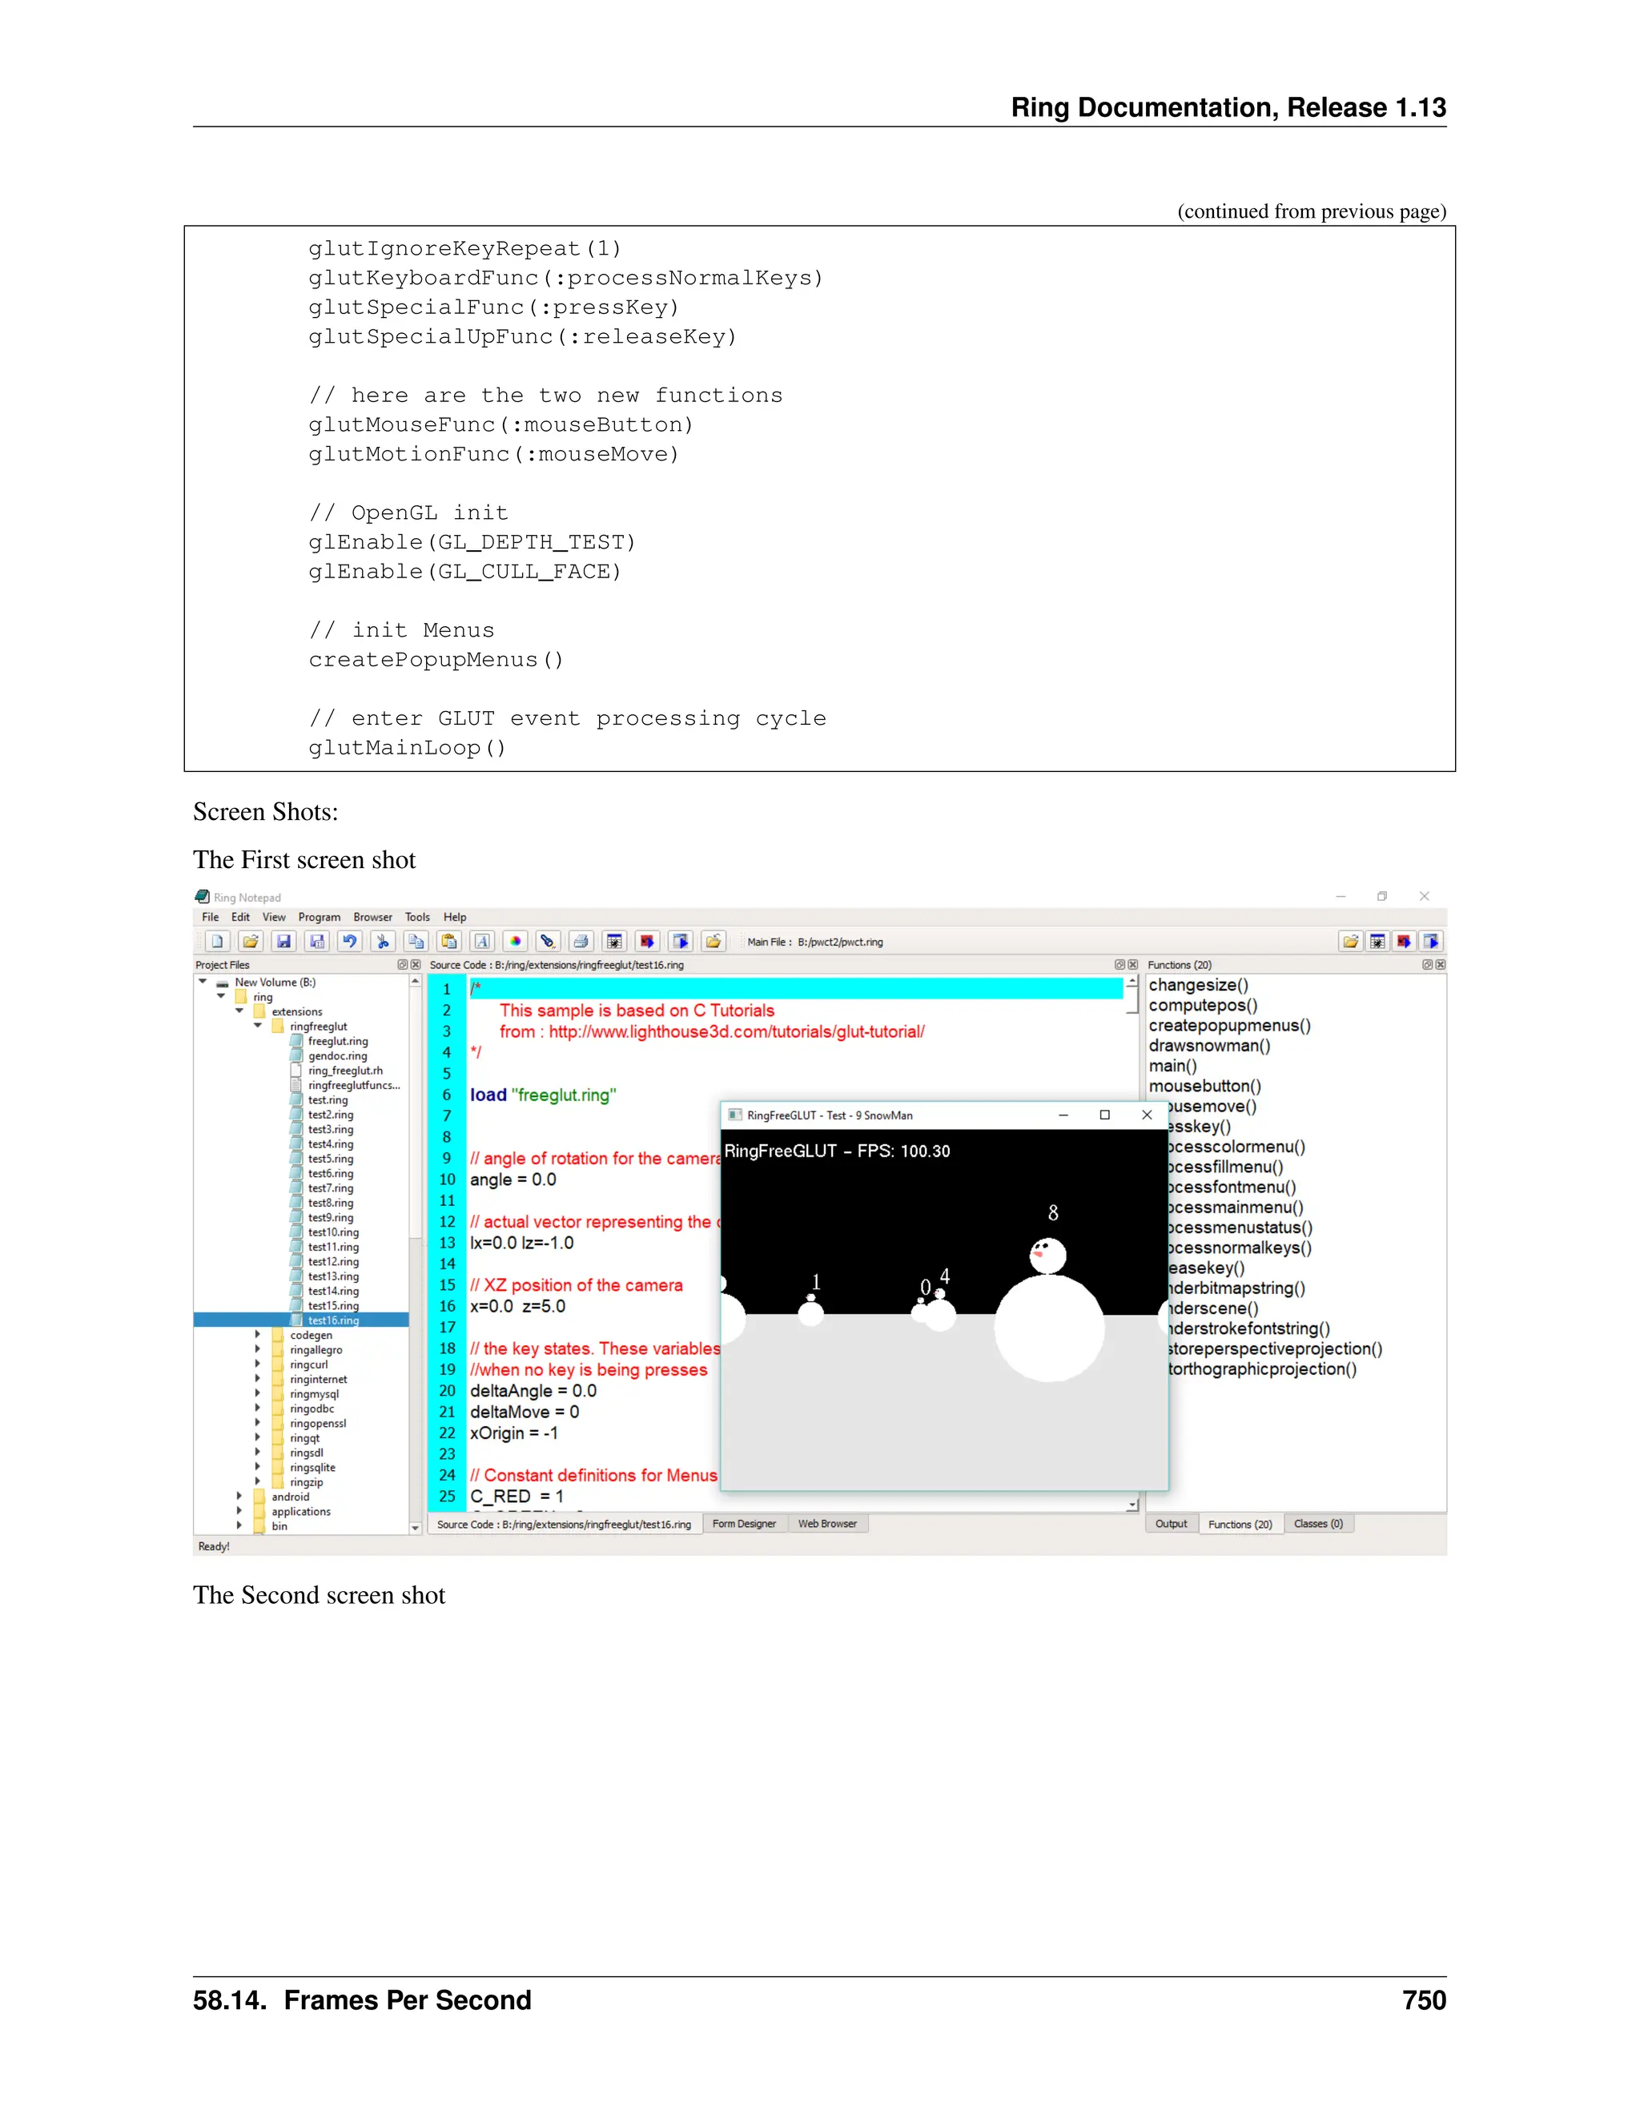The image size is (1640, 2122).
Task: Expand the codegen folder node
Action: click(258, 1335)
